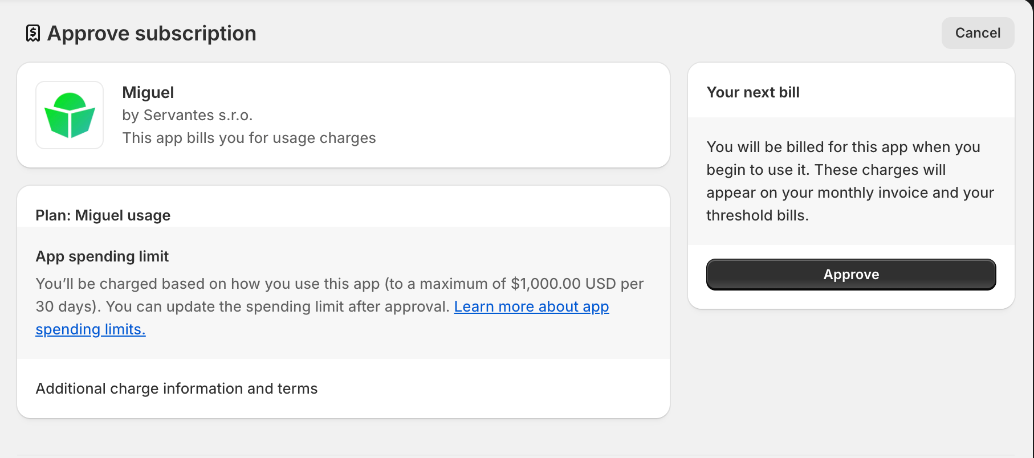Image resolution: width=1034 pixels, height=458 pixels.
Task: Click "This app bills you for usage charges"
Action: [x=249, y=138]
